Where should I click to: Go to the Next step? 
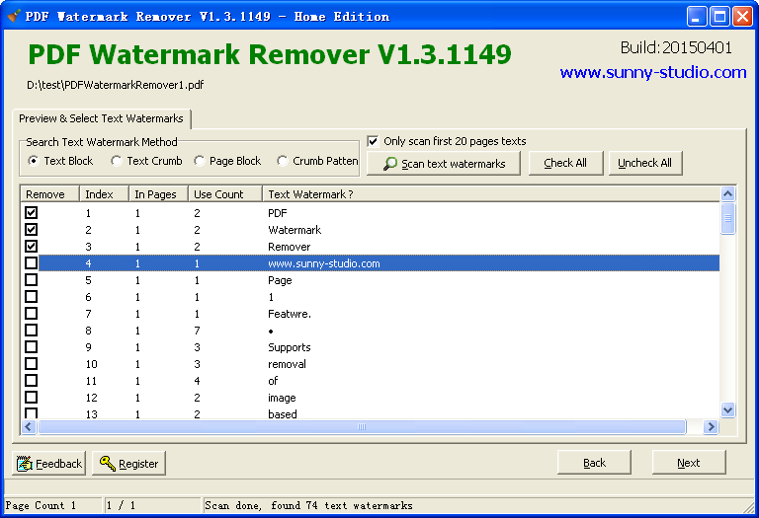point(688,463)
